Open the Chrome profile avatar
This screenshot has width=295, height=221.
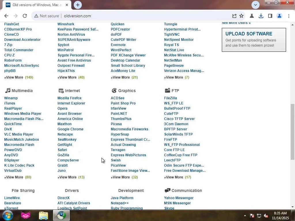279,16
